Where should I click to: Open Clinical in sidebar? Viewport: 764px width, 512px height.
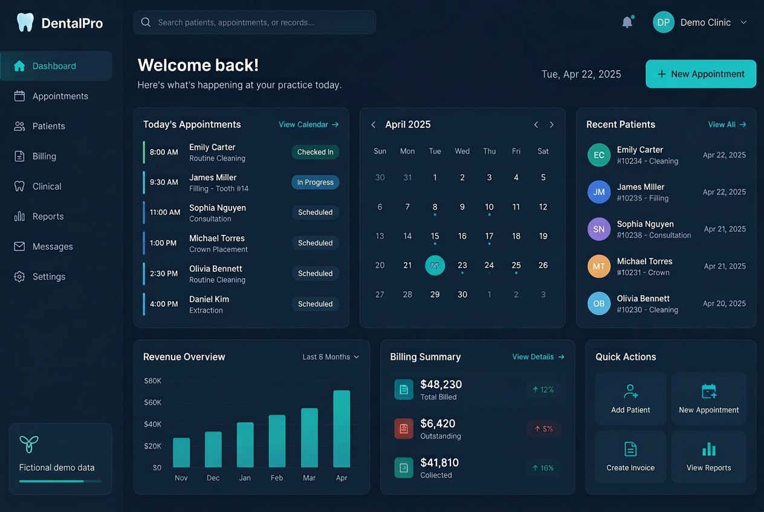pos(56,187)
